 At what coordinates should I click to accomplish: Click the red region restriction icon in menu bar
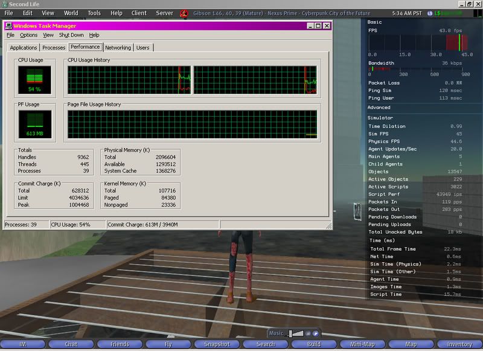[184, 13]
